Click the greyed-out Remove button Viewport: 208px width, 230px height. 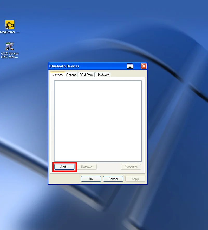pos(87,167)
